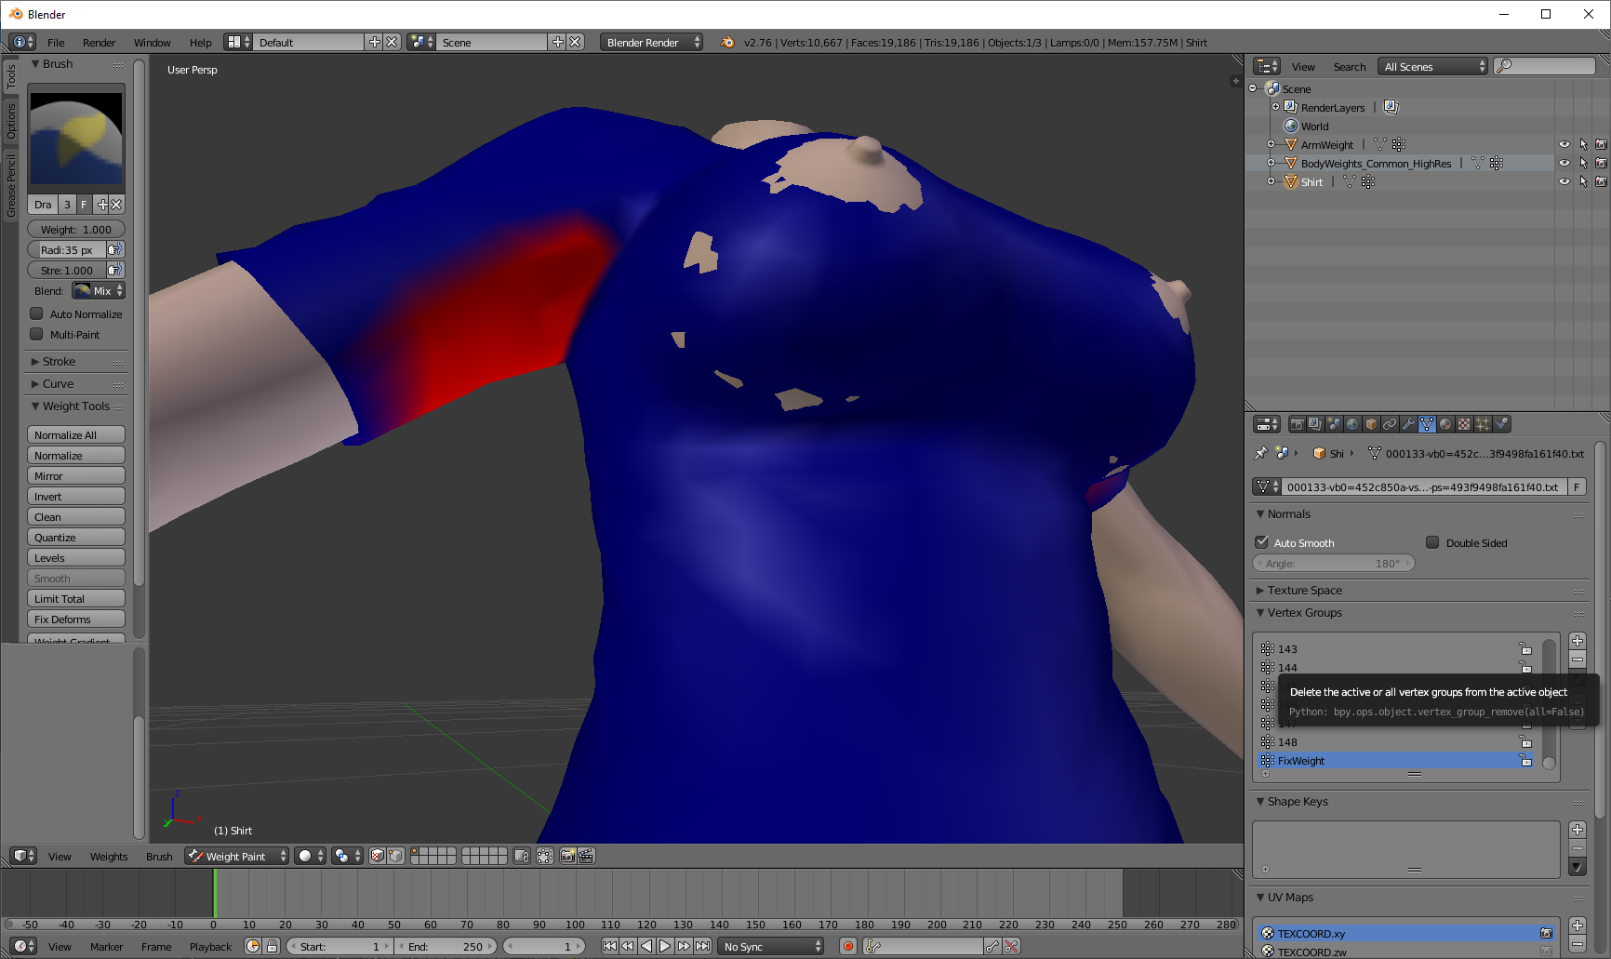Open the timeline Marker menu
The height and width of the screenshot is (959, 1611).
pyautogui.click(x=106, y=946)
